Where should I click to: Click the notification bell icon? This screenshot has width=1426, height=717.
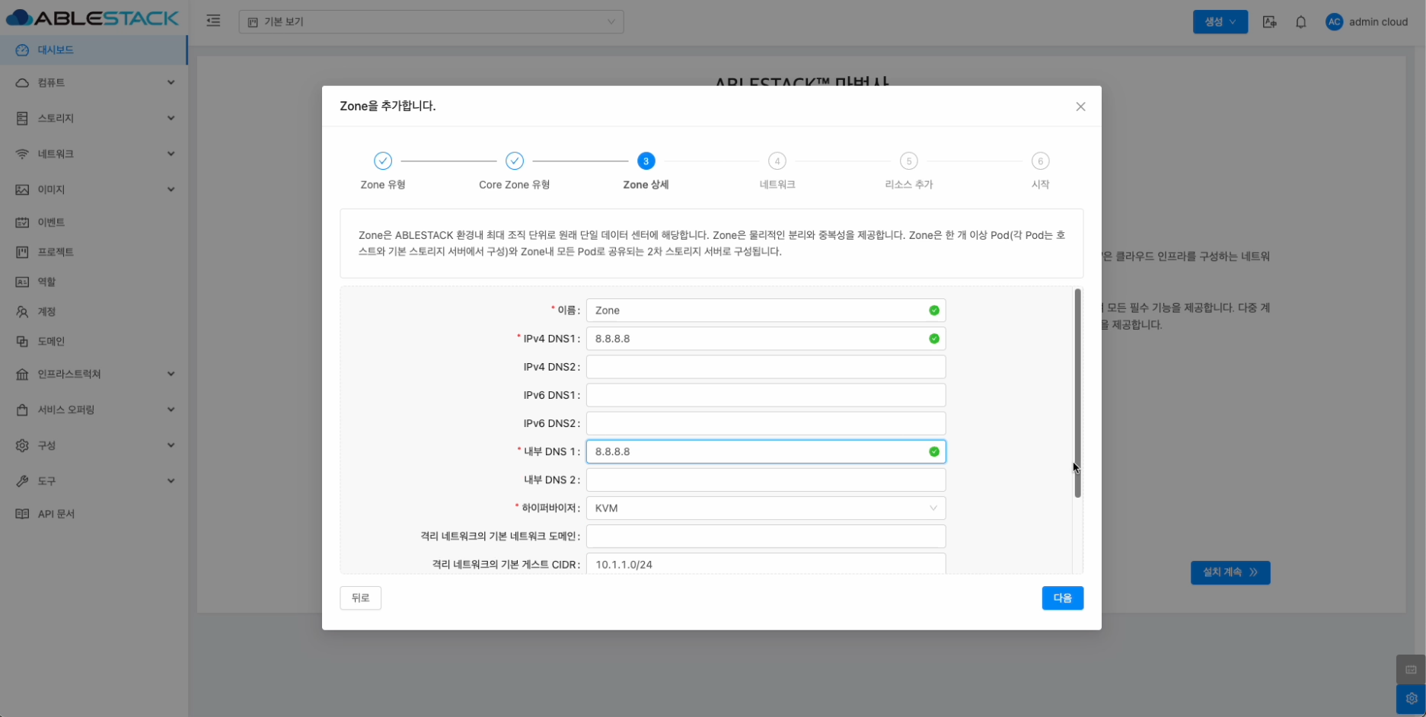[x=1300, y=22]
